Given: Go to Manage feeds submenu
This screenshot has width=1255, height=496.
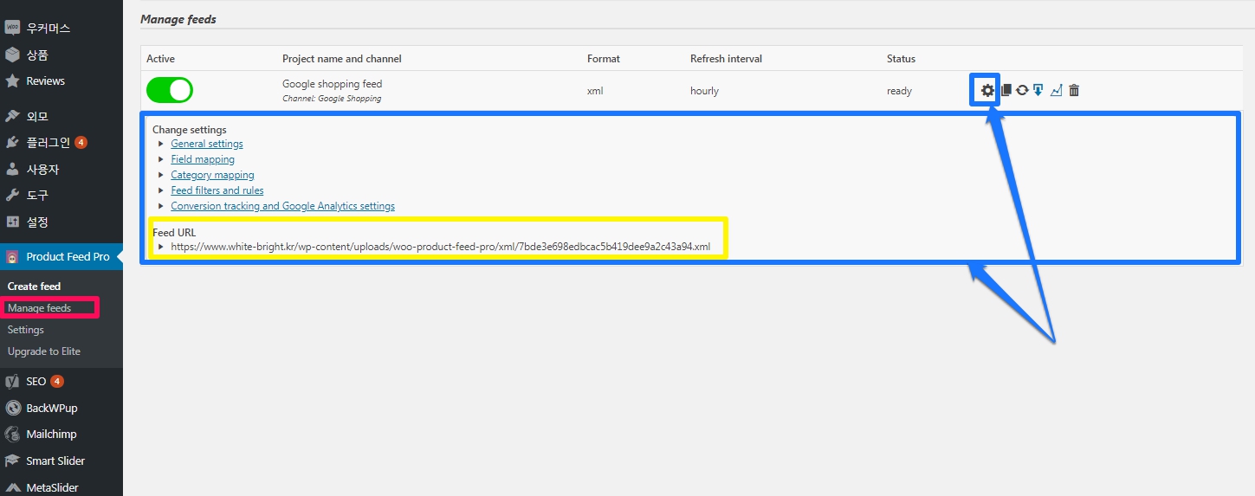Looking at the screenshot, I should (x=39, y=308).
